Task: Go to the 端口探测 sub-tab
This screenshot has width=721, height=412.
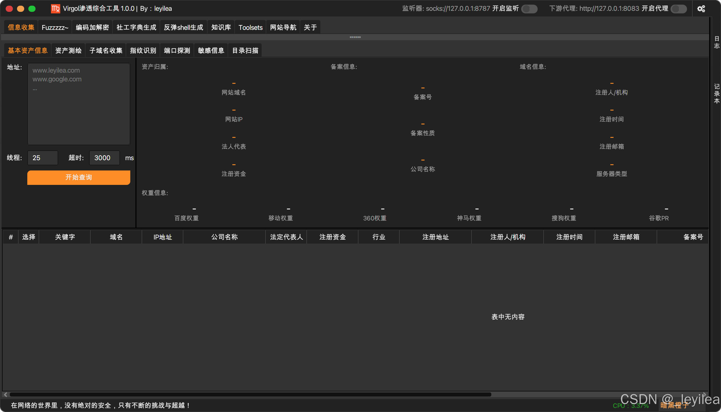Action: click(177, 51)
